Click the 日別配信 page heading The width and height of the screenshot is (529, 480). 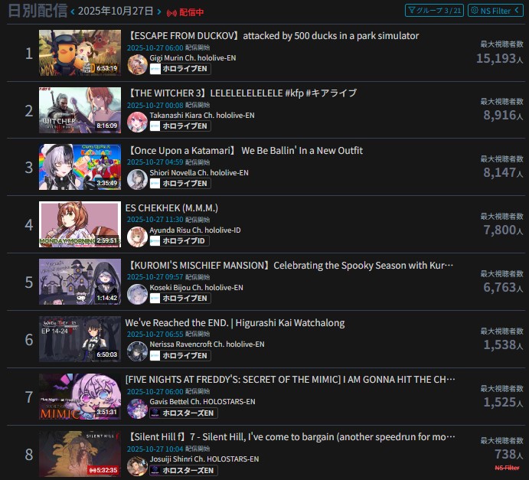click(38, 11)
